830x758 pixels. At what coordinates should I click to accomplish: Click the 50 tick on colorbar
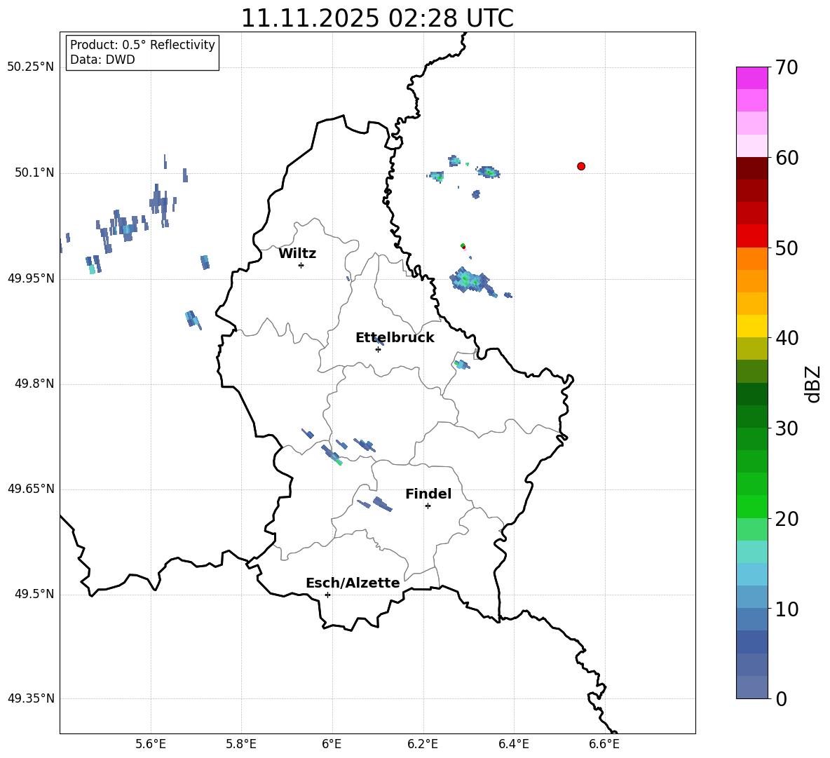[x=787, y=248]
